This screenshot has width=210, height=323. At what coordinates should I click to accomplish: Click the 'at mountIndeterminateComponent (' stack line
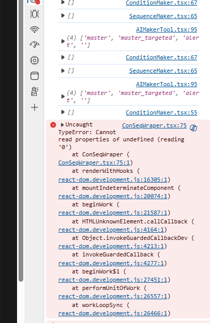[126, 188]
